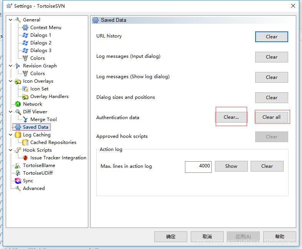This screenshot has height=249, width=302.
Task: Click Clear... for Authentication data
Action: 231,117
